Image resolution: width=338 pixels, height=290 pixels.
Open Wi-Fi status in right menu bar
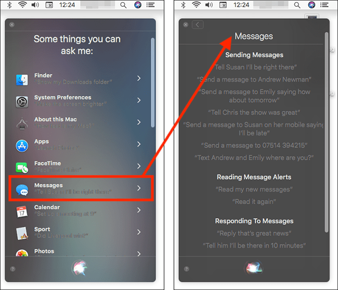click(197, 5)
